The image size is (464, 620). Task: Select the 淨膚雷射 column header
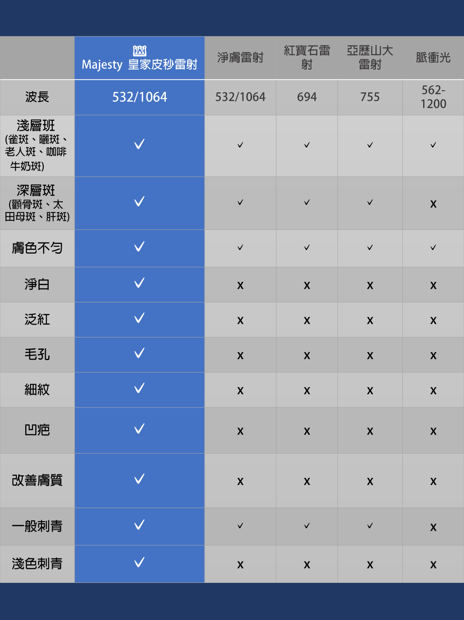tap(240, 58)
